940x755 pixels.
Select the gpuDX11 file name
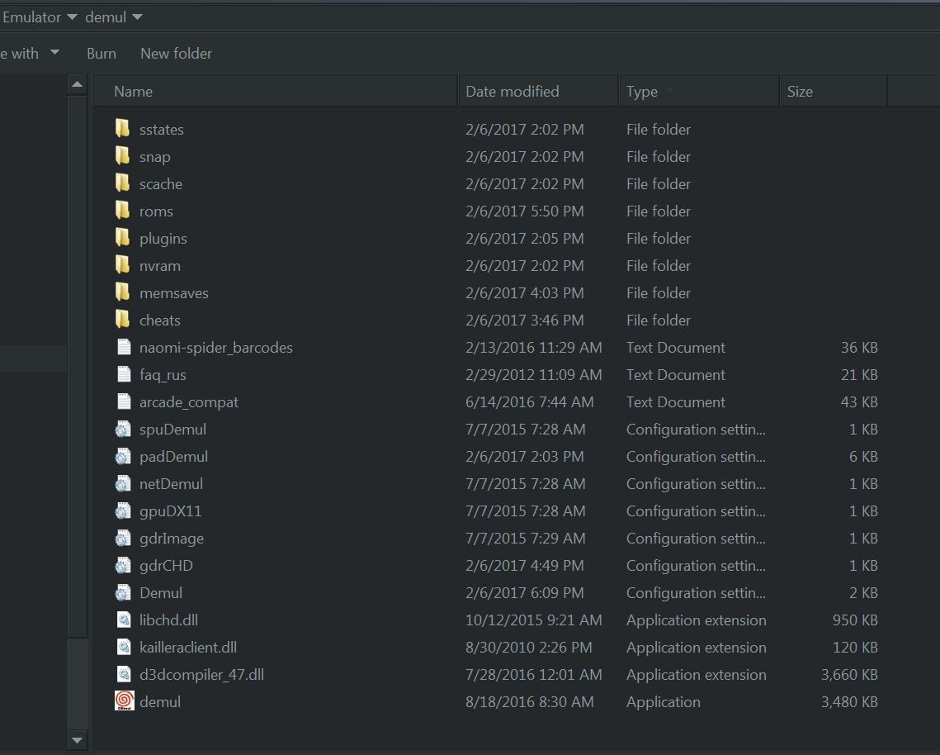point(170,512)
